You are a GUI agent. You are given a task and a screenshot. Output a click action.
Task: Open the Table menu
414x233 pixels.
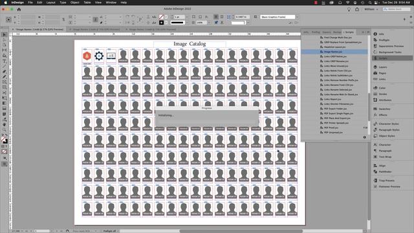(x=87, y=3)
